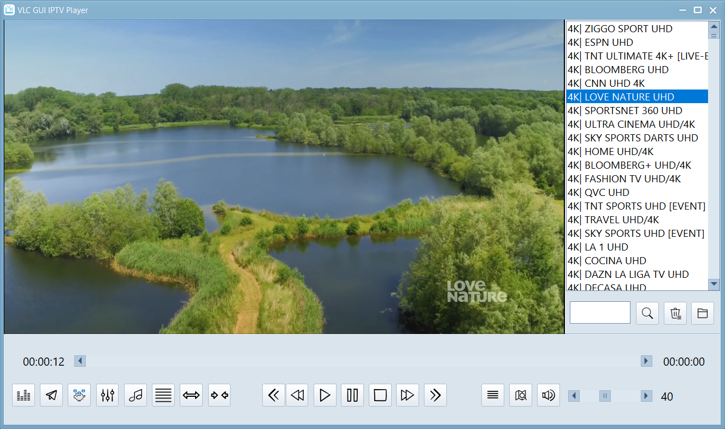Stop the stream with the stop button

tap(380, 395)
